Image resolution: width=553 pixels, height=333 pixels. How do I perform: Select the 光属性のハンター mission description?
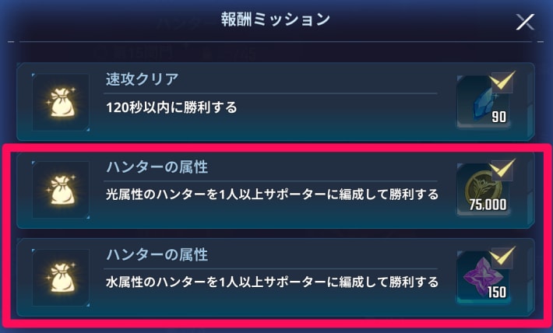(x=272, y=195)
